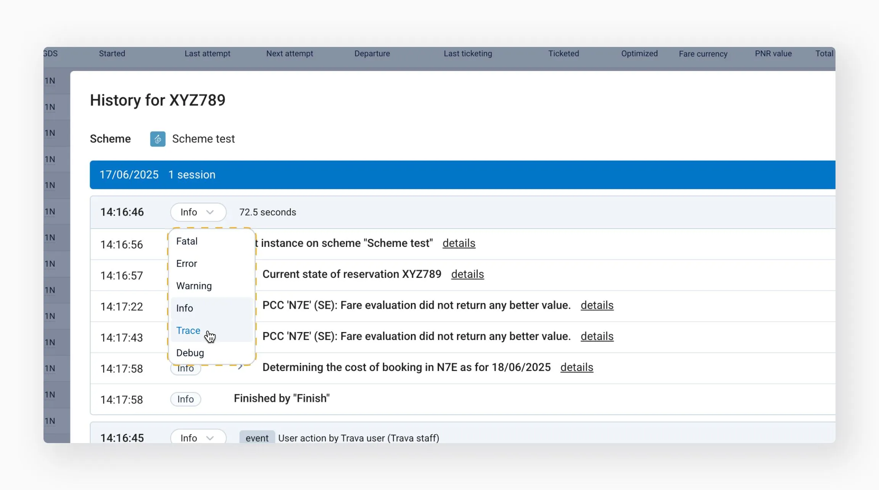This screenshot has height=490, width=879.
Task: Pick Info in the dropdown list
Action: click(185, 308)
